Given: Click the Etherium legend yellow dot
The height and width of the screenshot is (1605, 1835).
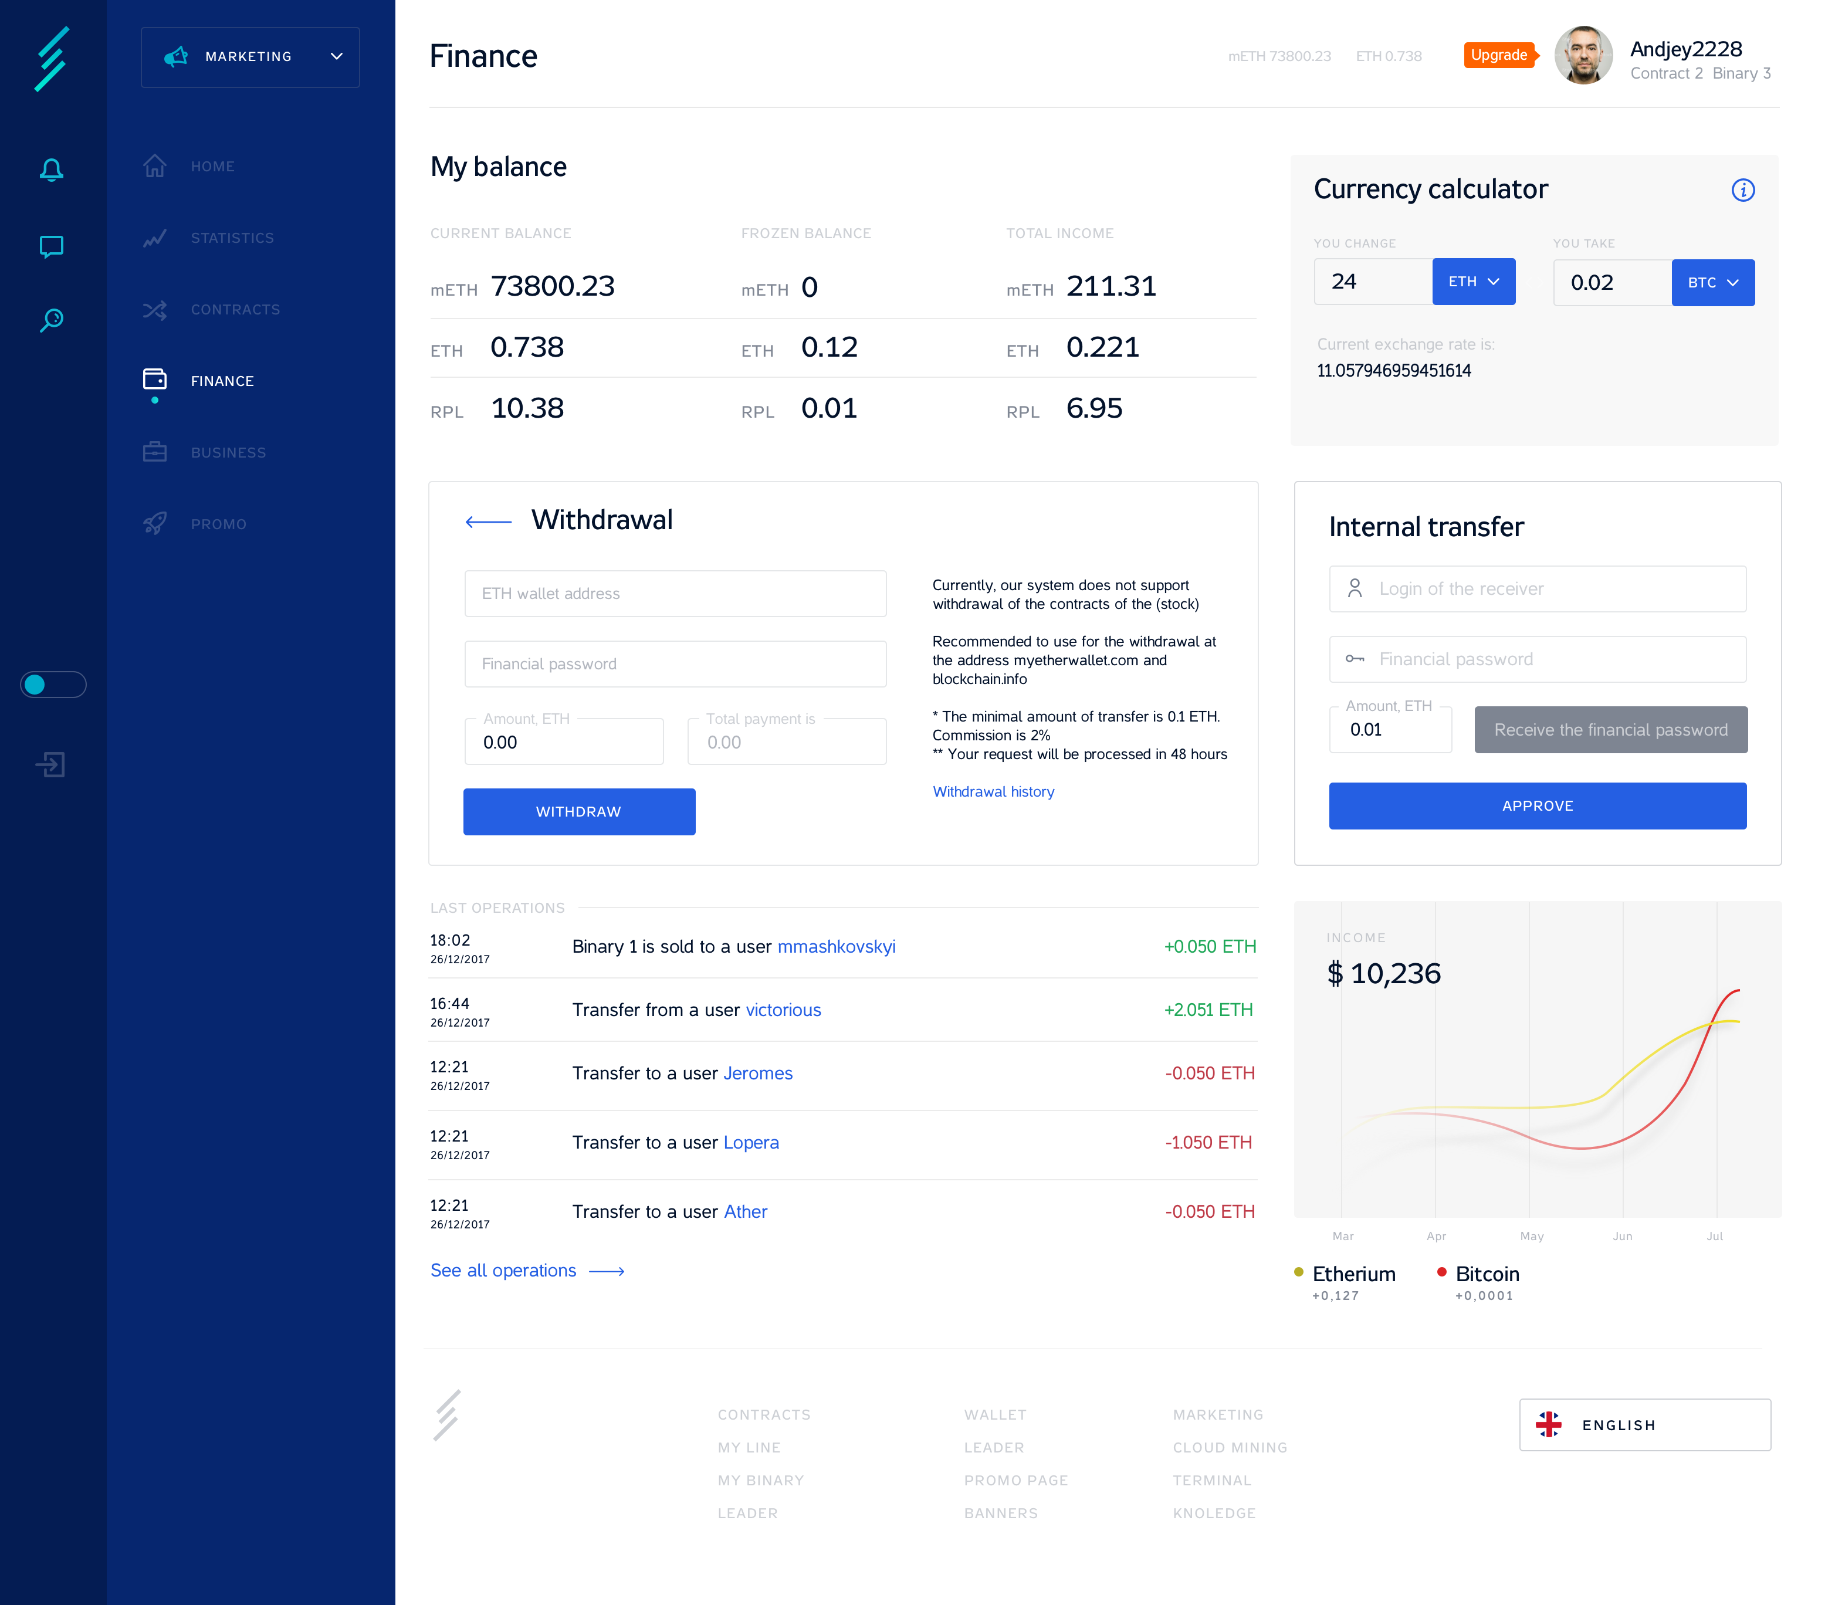Looking at the screenshot, I should (1299, 1272).
